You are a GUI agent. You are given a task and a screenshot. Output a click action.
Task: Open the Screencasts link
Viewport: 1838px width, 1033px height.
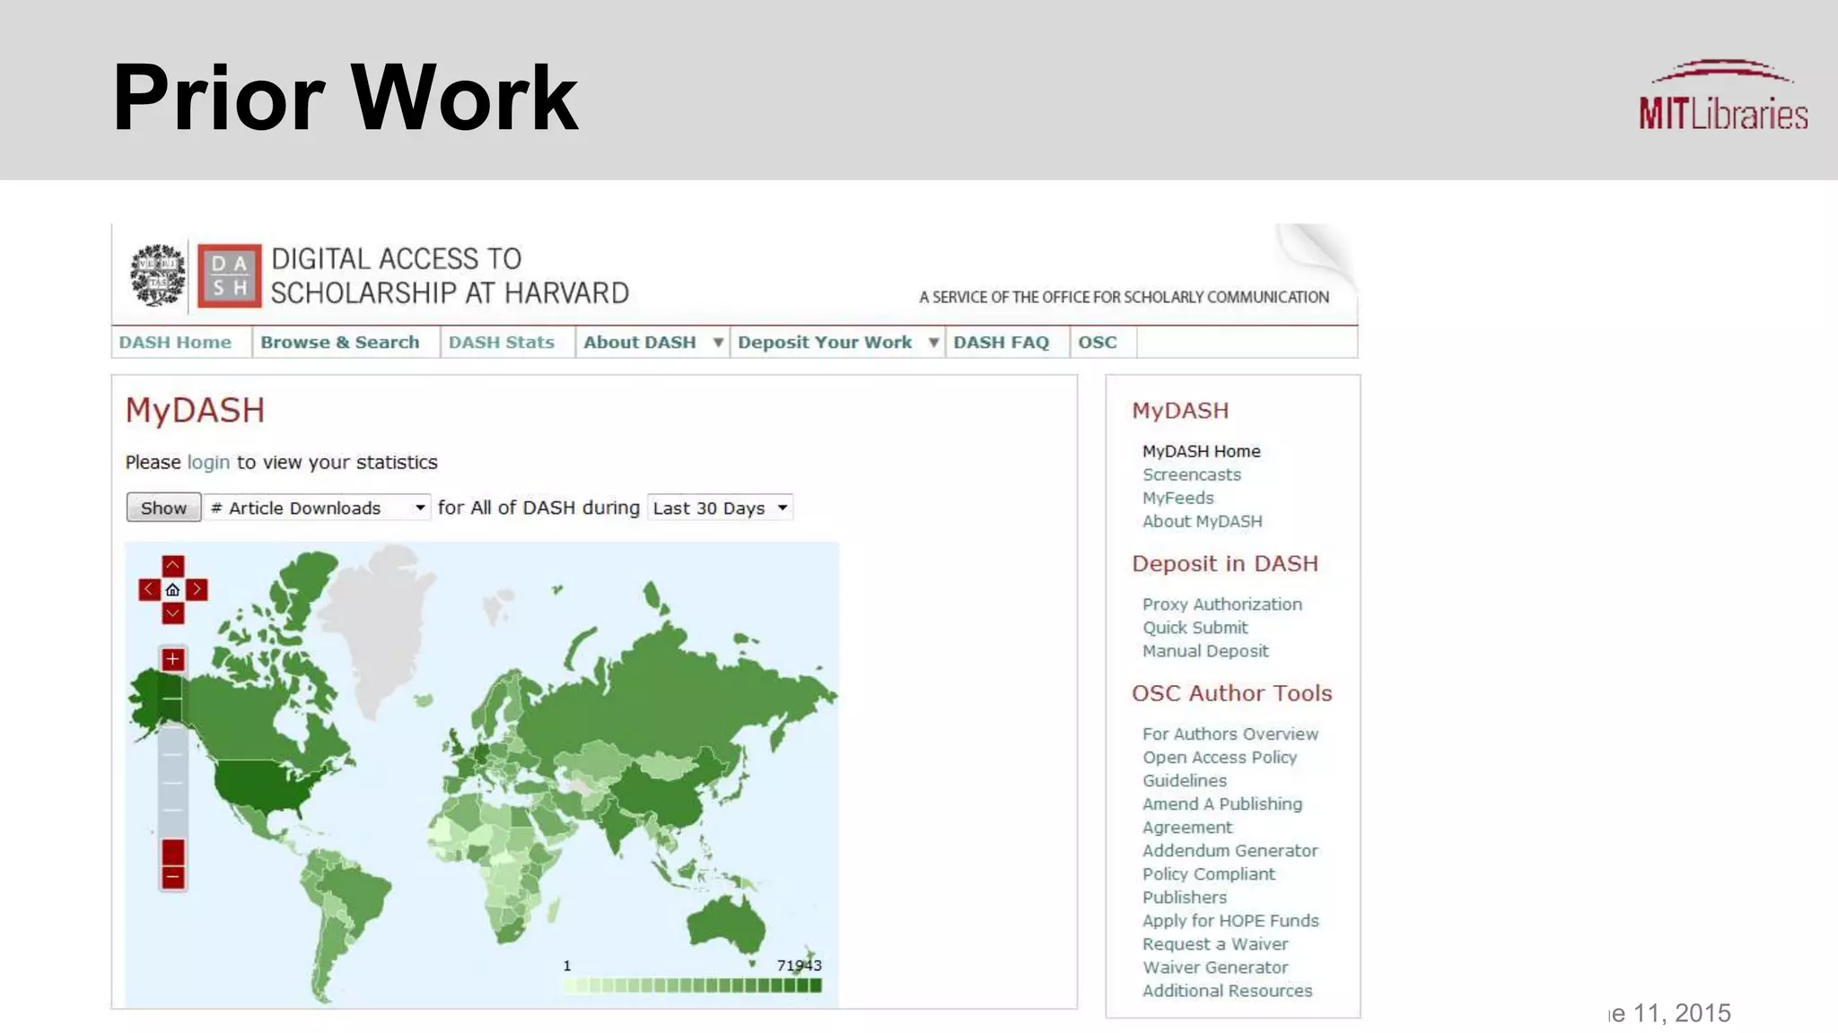1191,474
